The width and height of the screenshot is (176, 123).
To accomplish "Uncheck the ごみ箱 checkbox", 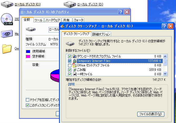I will pyautogui.click(x=70, y=70).
